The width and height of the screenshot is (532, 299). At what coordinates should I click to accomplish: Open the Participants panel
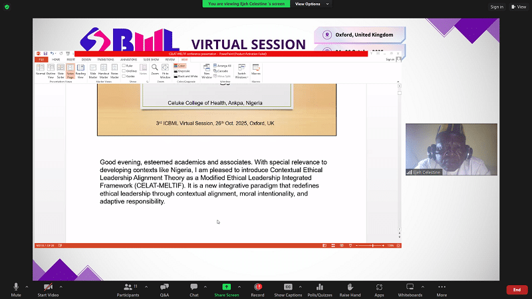coord(127,286)
